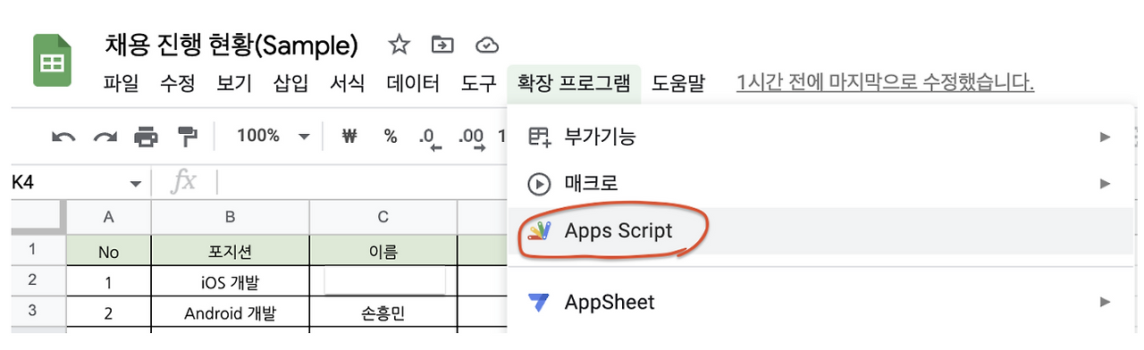This screenshot has height=350, width=1144.
Task: Click the move-to-folder icon
Action: click(x=442, y=45)
